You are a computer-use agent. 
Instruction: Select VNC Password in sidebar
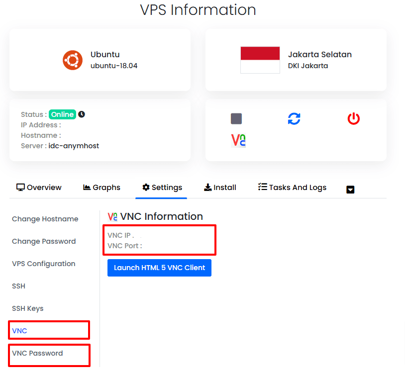[x=37, y=353]
